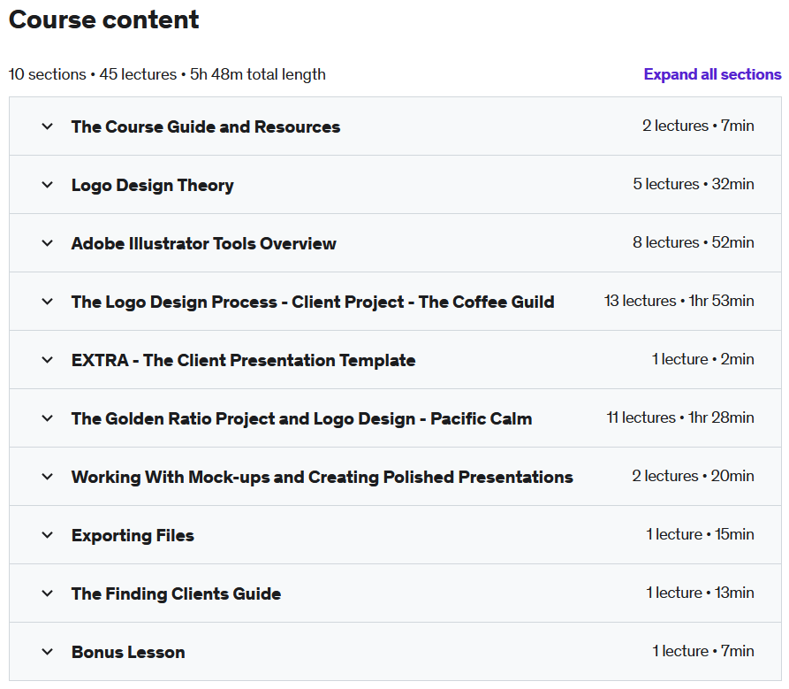Click '1 lecture • 7min' Bonus Lesson duration
The height and width of the screenshot is (689, 789).
[x=703, y=652]
